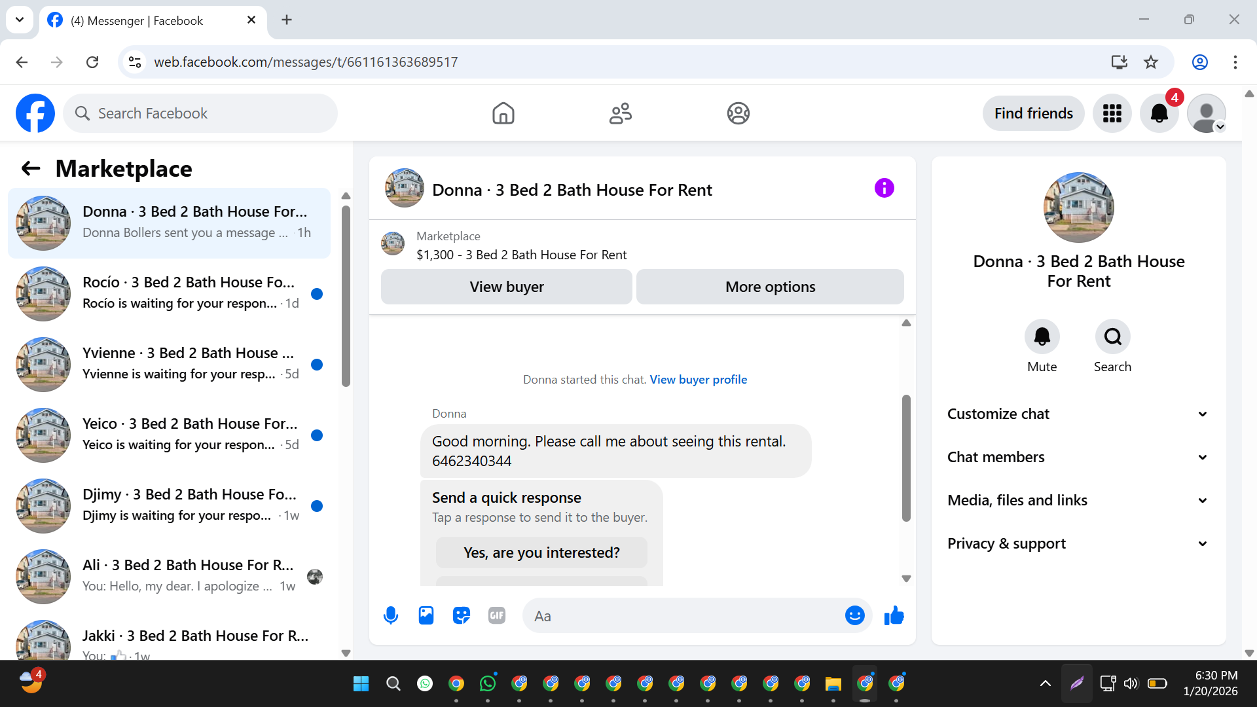
Task: Open the View buyer profile link
Action: pyautogui.click(x=698, y=380)
